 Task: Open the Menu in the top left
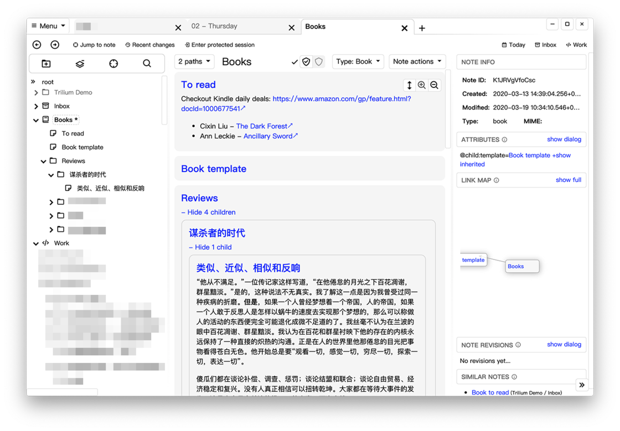coord(48,25)
